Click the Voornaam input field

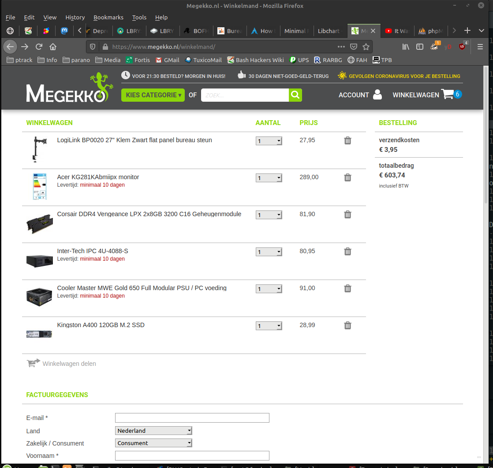tap(192, 455)
